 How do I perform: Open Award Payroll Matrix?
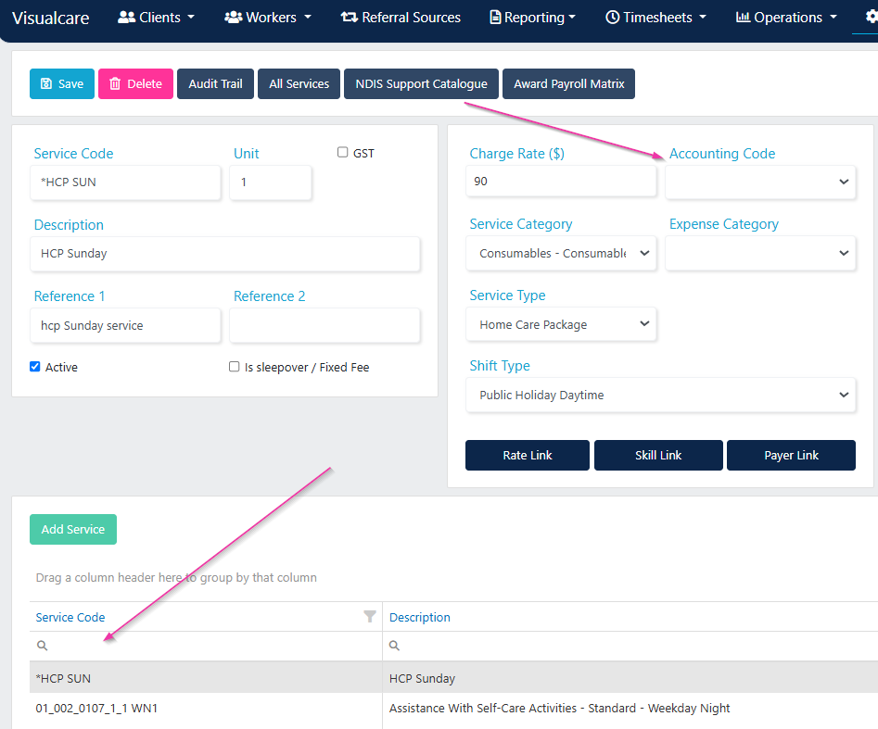[x=569, y=84]
